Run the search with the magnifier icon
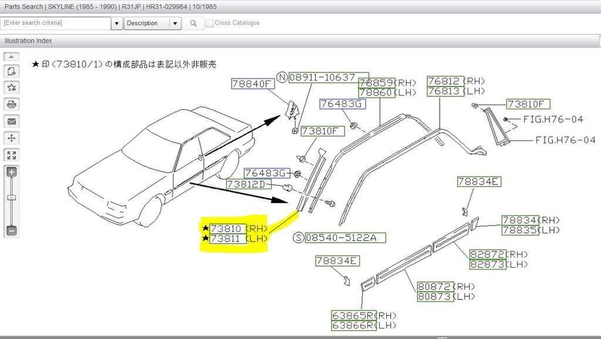 193,24
